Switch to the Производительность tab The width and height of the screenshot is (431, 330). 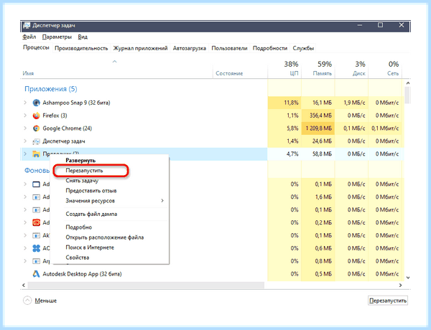[x=81, y=48]
